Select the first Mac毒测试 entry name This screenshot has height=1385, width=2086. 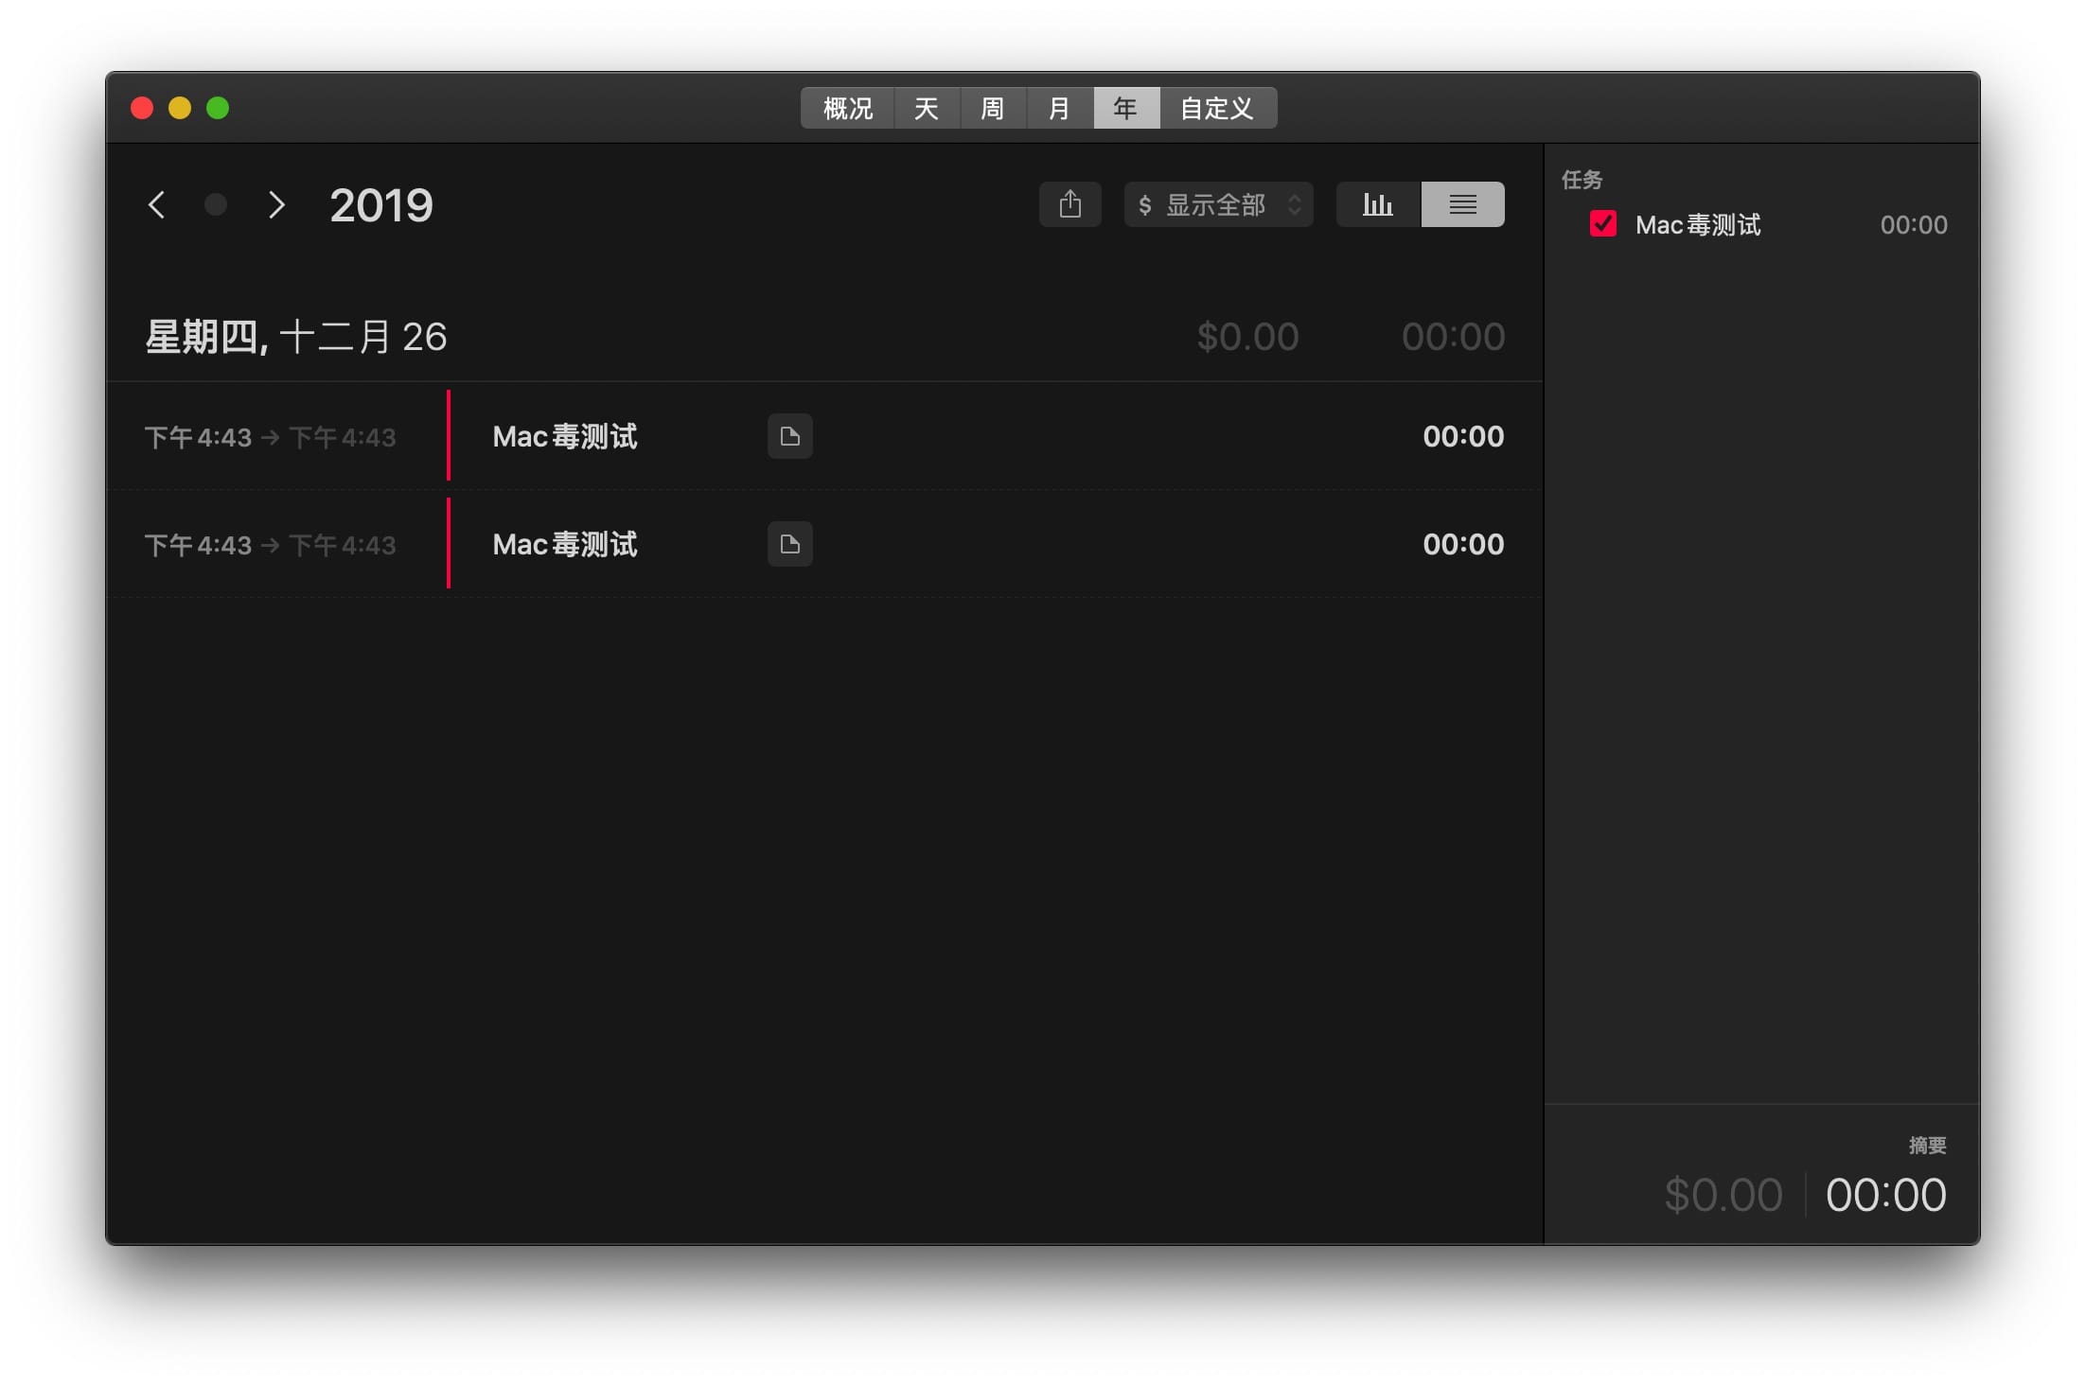coord(565,436)
